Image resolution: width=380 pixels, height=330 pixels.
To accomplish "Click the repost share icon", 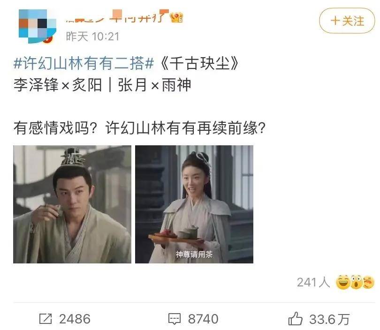I will tap(46, 319).
